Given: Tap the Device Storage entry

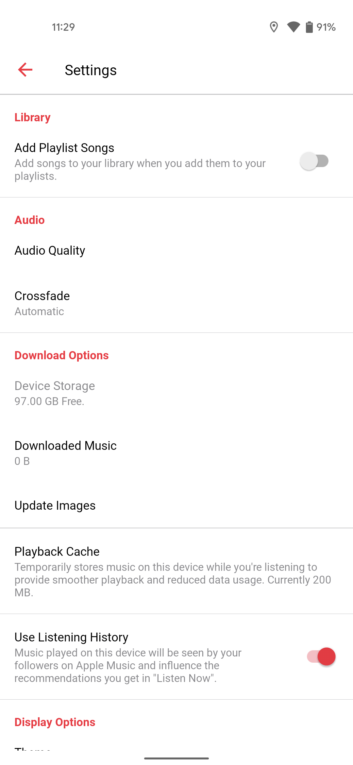Looking at the screenshot, I should tap(55, 393).
